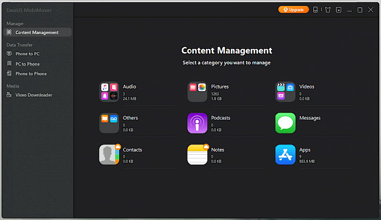Select PC to Phone label
381x220 pixels.
coord(27,64)
